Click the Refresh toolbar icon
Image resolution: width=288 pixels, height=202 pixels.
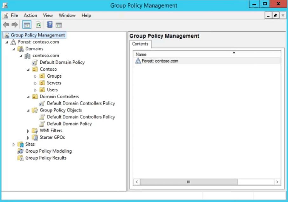[38, 25]
